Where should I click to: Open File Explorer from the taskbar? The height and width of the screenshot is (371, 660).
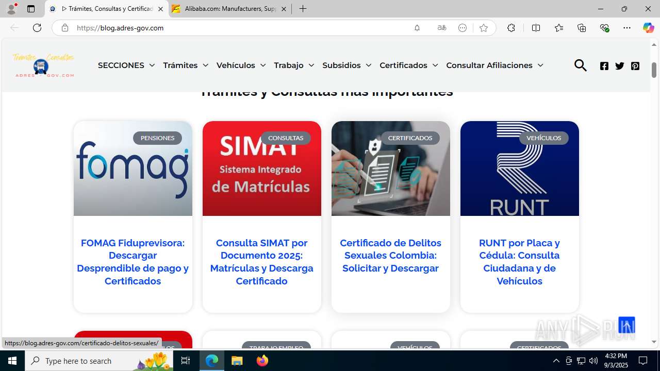237,361
